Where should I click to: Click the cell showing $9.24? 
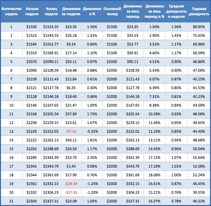coord(71,44)
